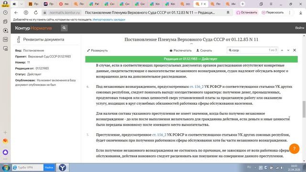Screen dimensions: 306x172
Task: Click the Яндекс ID icon left of reload
Action: 26,13
